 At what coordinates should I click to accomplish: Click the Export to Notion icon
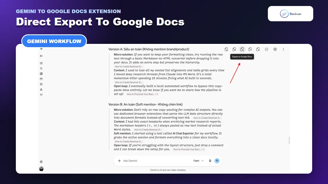258,49
